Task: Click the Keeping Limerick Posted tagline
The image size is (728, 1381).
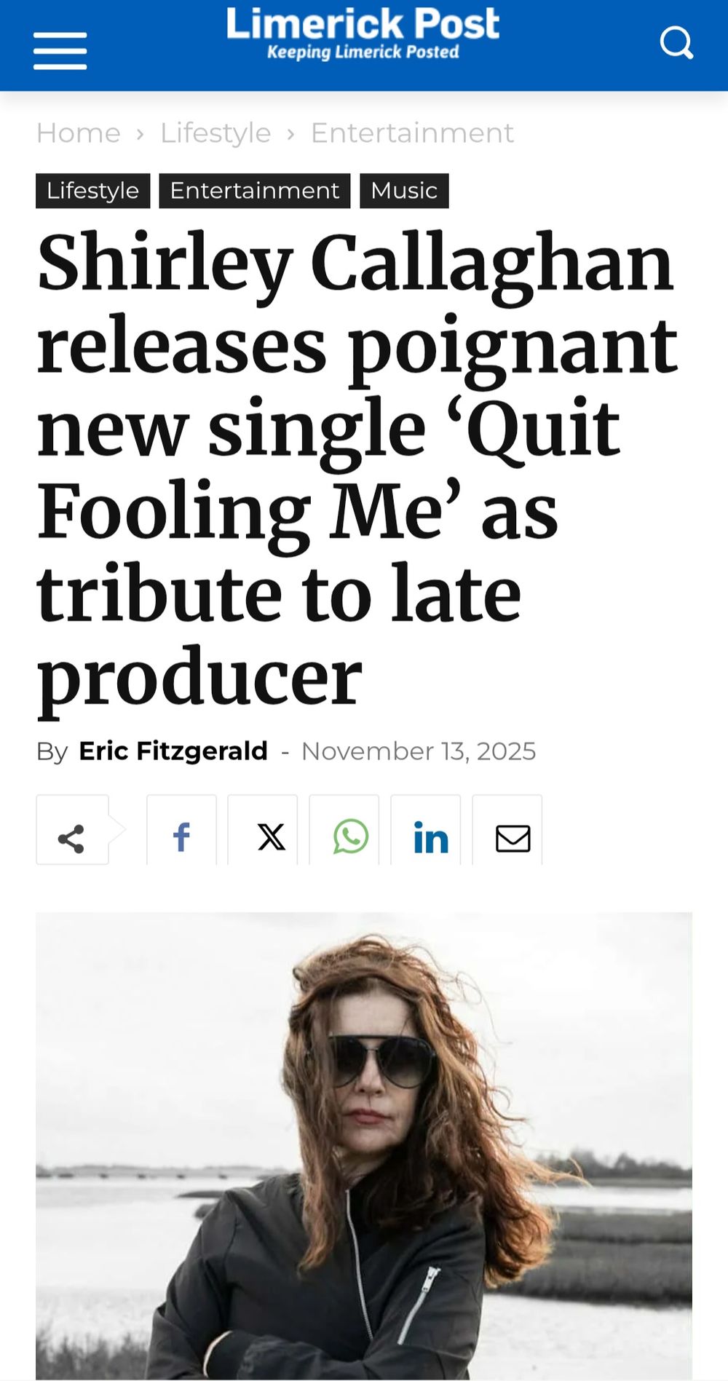Action: click(363, 52)
